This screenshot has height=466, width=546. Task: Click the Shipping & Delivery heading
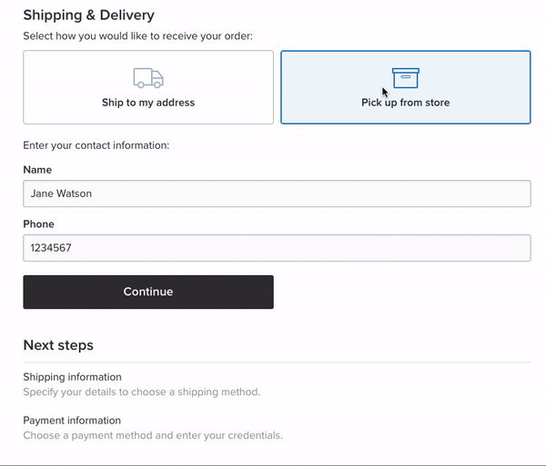(89, 15)
